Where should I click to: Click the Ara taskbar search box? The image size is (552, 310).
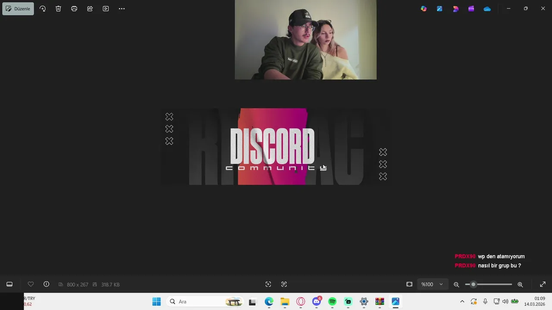pos(205,301)
